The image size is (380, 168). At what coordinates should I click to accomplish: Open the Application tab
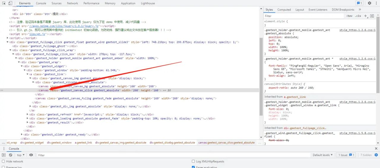[128, 3]
